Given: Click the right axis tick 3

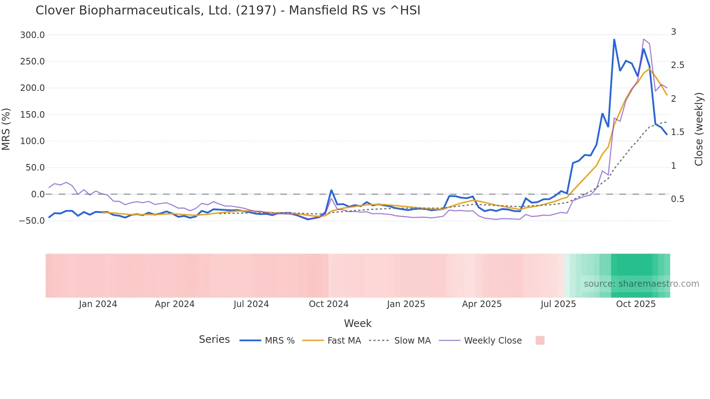Looking at the screenshot, I should point(673,32).
